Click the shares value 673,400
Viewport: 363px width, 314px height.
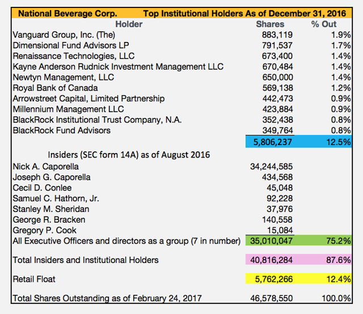277,56
